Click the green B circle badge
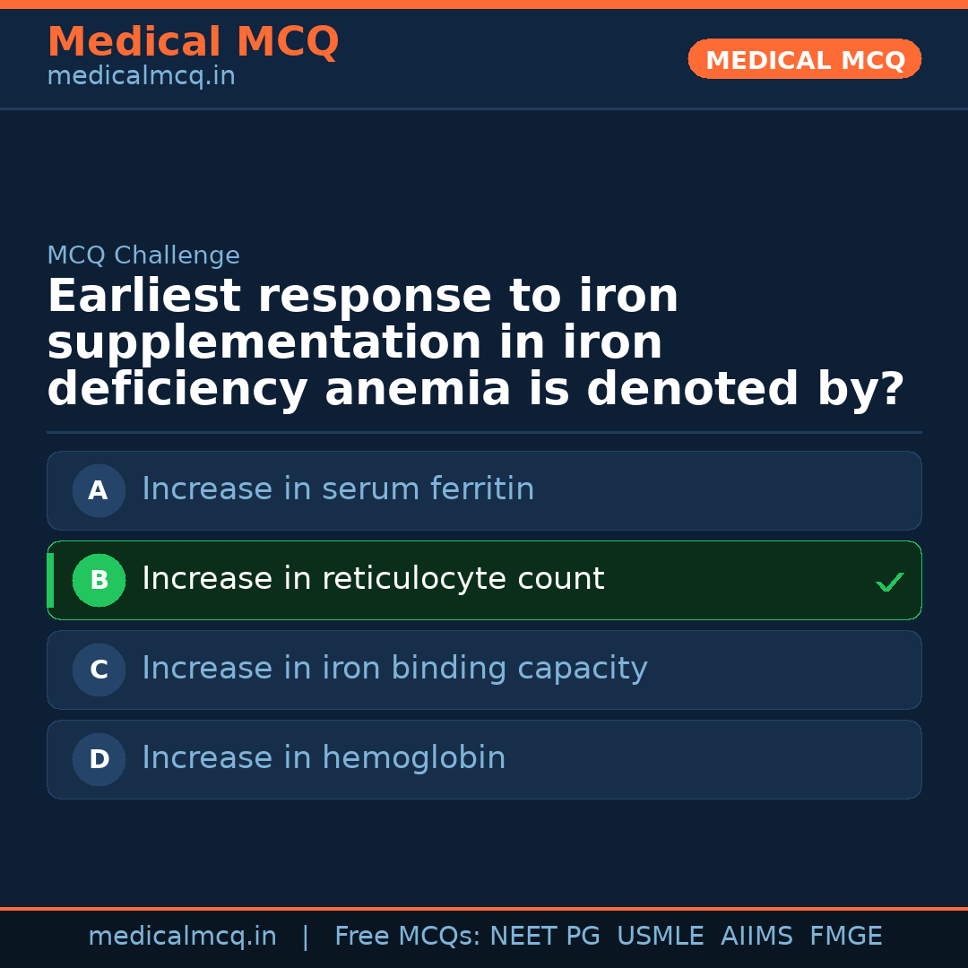 (x=99, y=580)
